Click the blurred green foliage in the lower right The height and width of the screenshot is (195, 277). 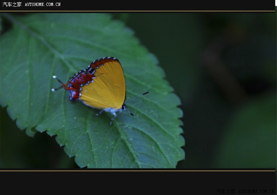245,138
